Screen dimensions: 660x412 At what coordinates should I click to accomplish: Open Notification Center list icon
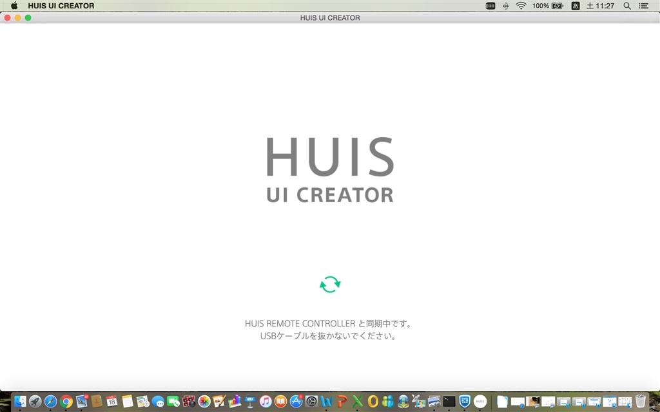tap(644, 6)
